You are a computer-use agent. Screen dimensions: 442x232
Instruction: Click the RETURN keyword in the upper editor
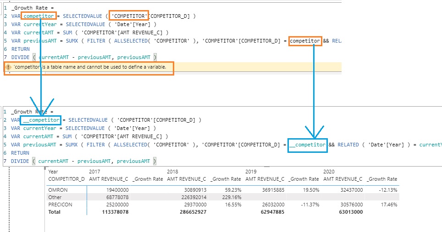[x=20, y=49]
